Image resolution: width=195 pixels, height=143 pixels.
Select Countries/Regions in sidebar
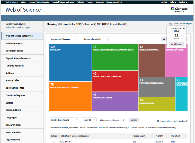(x=22, y=95)
